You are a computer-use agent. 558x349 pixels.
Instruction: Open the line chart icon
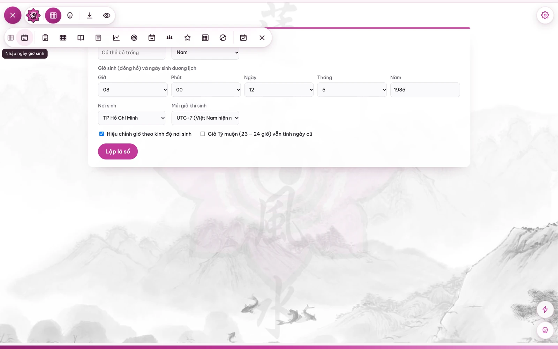[x=116, y=38]
